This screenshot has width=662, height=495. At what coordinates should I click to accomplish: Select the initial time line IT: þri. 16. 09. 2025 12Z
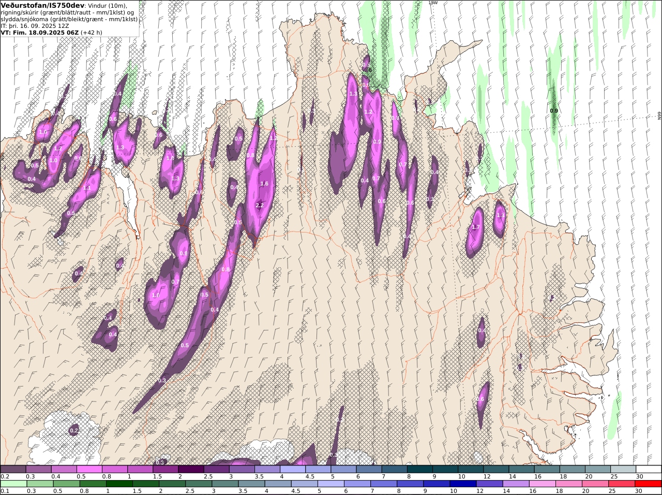(35, 25)
